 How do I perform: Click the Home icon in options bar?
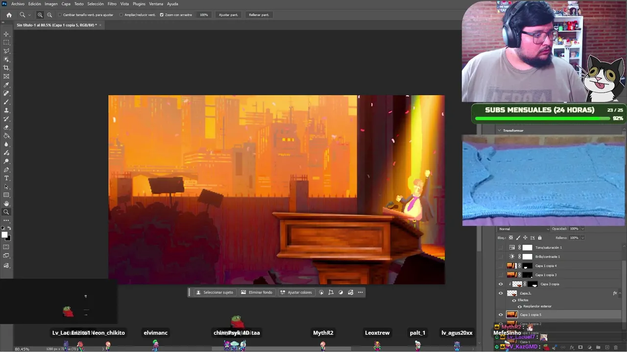click(9, 15)
